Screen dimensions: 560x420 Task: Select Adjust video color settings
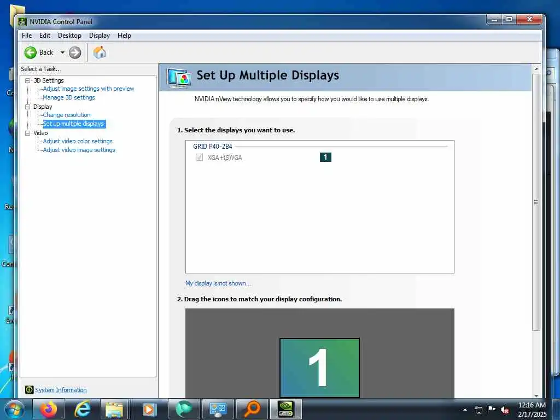coord(78,141)
